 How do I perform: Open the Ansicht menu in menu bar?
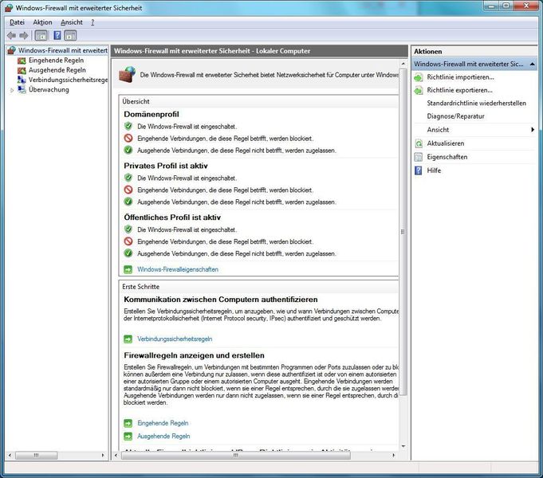tap(72, 22)
